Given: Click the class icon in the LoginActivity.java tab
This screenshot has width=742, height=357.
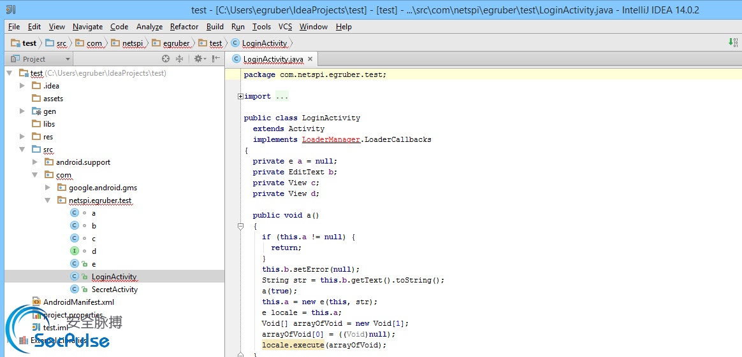Looking at the screenshot, I should pyautogui.click(x=235, y=59).
